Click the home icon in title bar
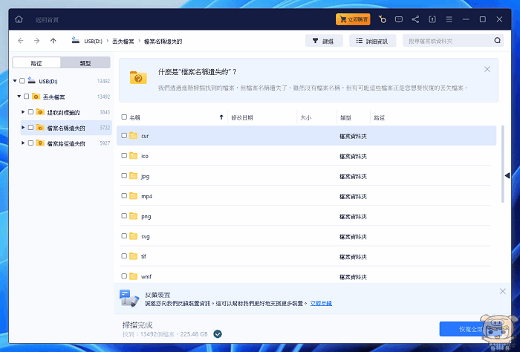The image size is (520, 352). (19, 19)
